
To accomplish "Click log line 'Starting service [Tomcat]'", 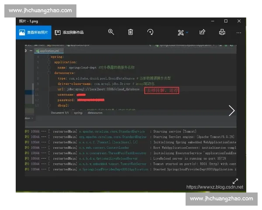I will tap(175, 131).
